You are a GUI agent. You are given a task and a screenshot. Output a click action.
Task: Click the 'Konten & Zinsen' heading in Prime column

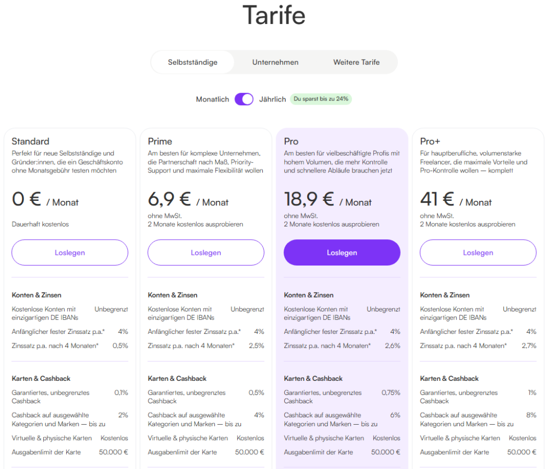click(172, 295)
